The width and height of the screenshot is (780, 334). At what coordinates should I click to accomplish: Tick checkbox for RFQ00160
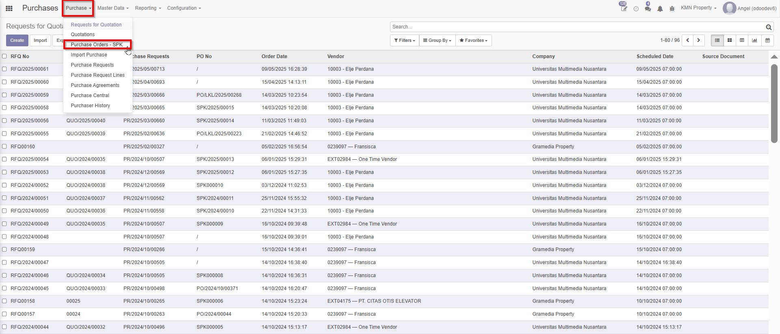[4, 147]
